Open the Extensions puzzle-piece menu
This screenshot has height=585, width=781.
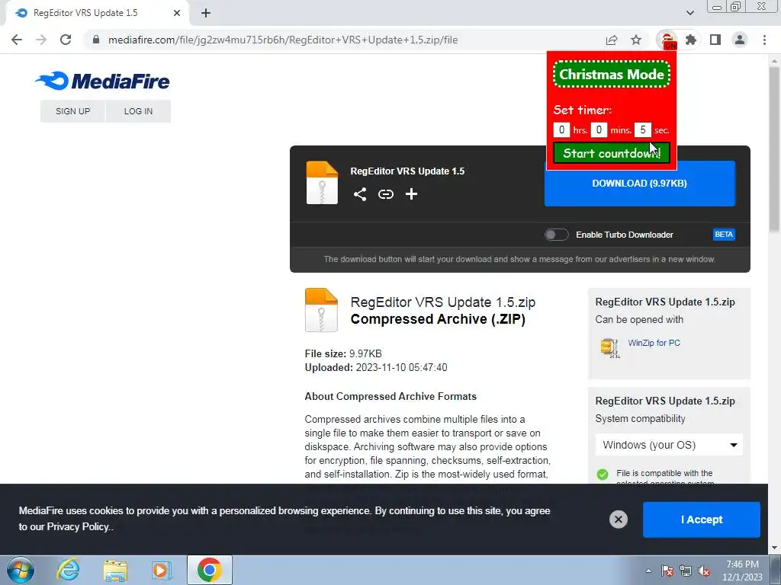(x=691, y=40)
